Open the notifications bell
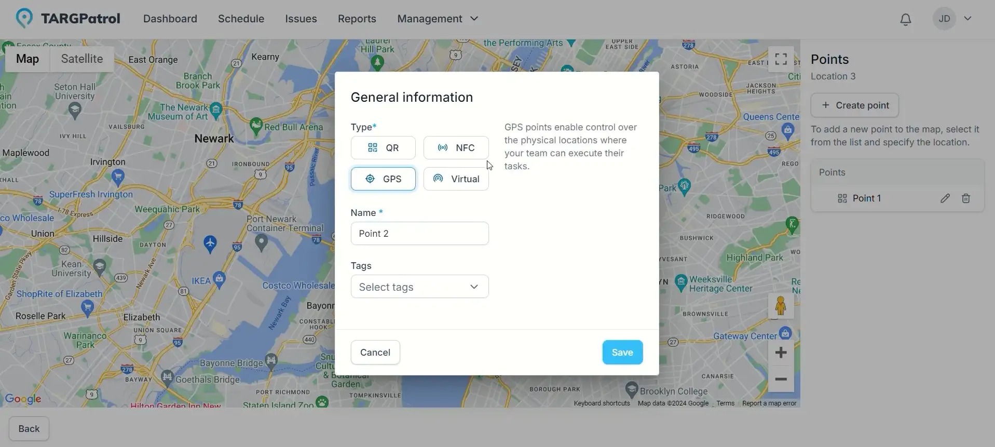Viewport: 995px width, 447px height. click(x=905, y=19)
